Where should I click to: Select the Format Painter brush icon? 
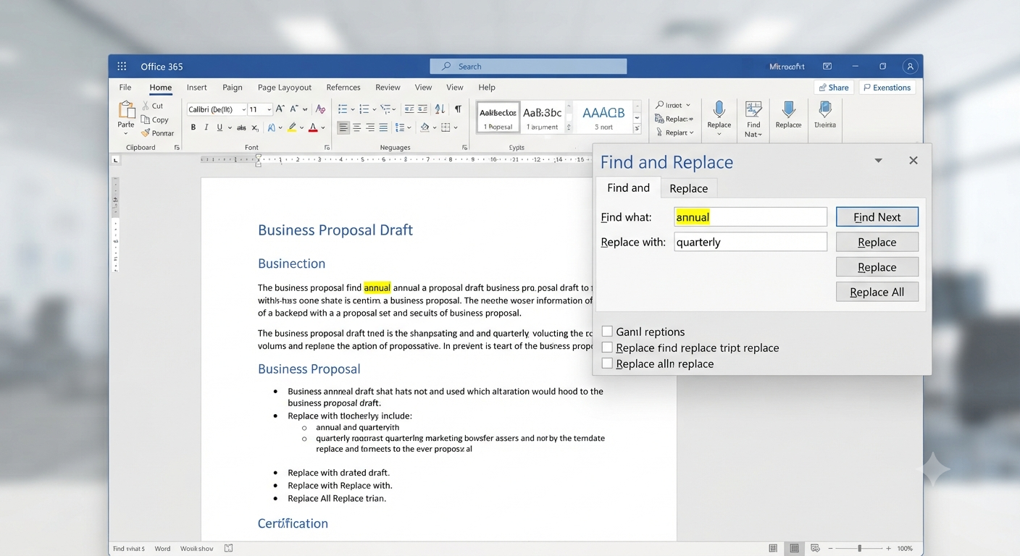tap(146, 132)
